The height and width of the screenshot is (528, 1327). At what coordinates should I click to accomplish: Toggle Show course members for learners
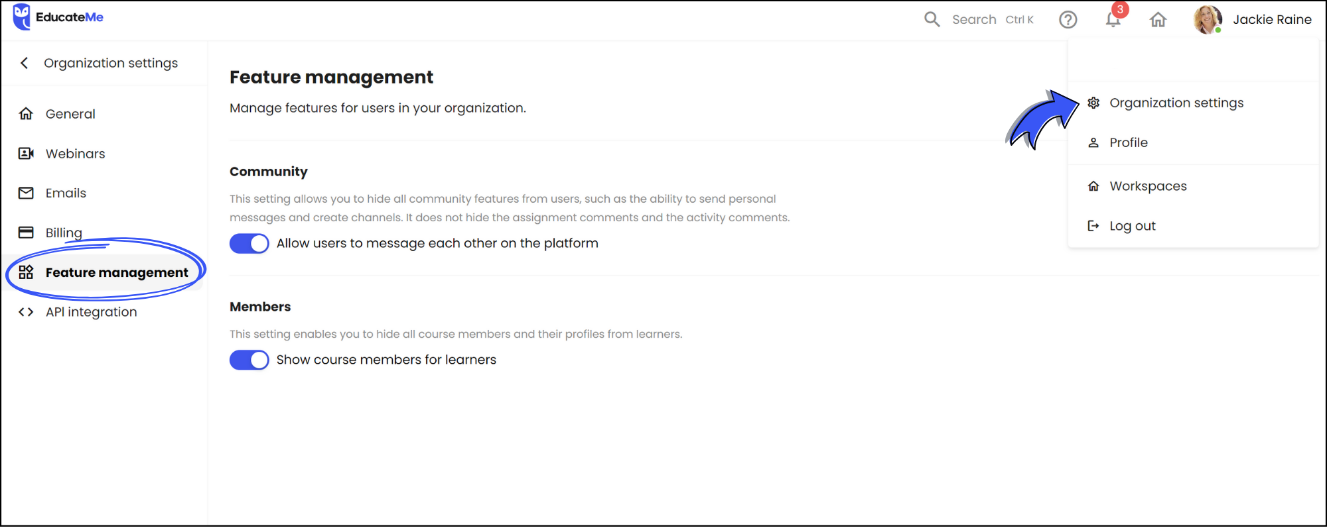pyautogui.click(x=249, y=360)
